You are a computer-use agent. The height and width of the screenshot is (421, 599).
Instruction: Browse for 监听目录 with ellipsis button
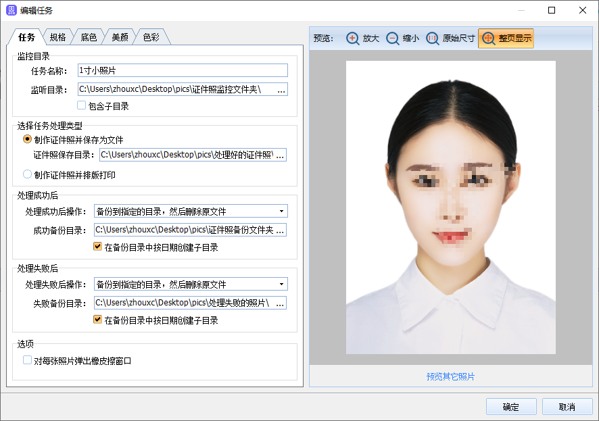pos(281,90)
